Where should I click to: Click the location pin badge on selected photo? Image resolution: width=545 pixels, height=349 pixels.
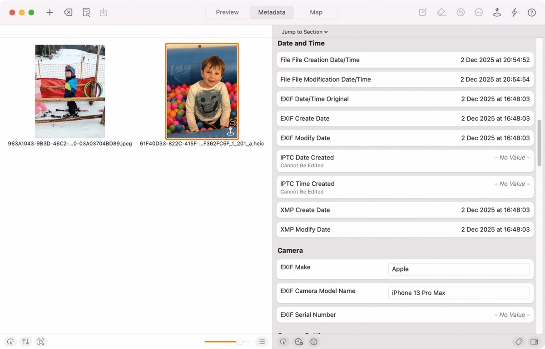(231, 132)
